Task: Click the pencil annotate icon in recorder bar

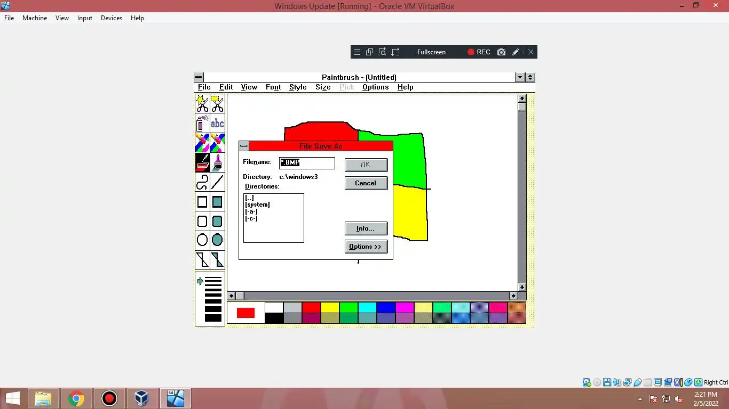Action: pos(516,52)
